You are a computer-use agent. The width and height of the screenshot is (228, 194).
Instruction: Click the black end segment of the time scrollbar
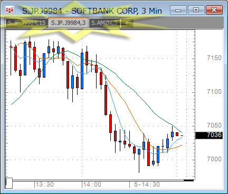[188, 180]
